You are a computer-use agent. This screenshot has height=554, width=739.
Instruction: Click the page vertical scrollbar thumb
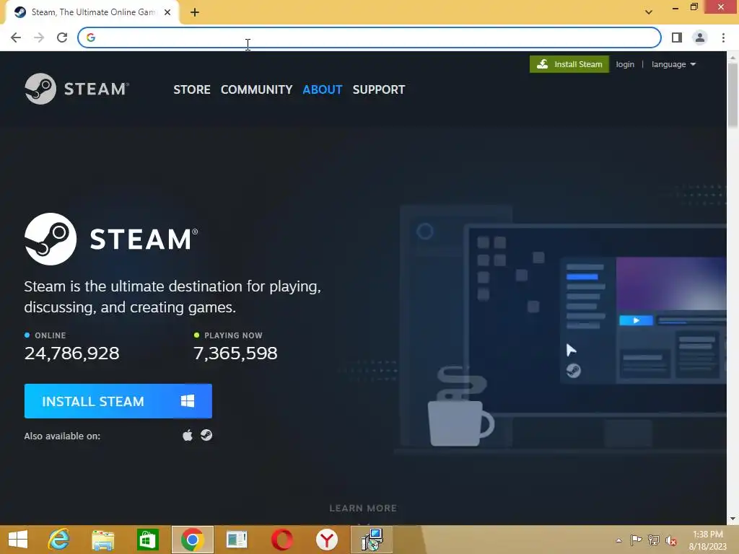[733, 94]
